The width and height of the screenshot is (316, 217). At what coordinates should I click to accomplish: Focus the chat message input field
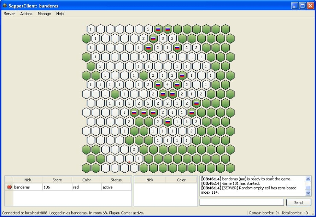tap(242, 202)
